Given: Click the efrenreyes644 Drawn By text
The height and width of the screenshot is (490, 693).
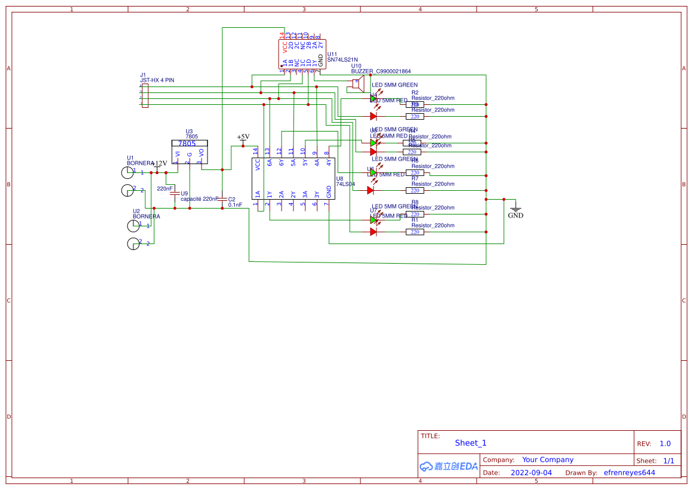Looking at the screenshot, I should (629, 472).
